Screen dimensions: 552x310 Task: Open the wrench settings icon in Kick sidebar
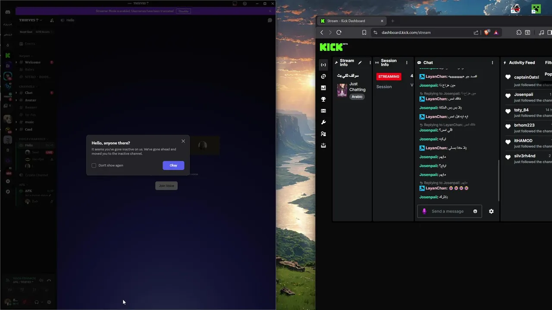323,123
